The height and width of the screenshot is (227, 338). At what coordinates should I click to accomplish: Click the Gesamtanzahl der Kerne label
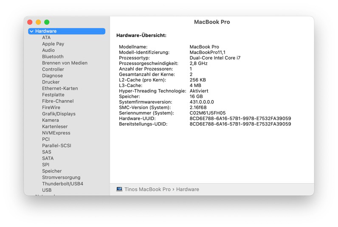(147, 75)
